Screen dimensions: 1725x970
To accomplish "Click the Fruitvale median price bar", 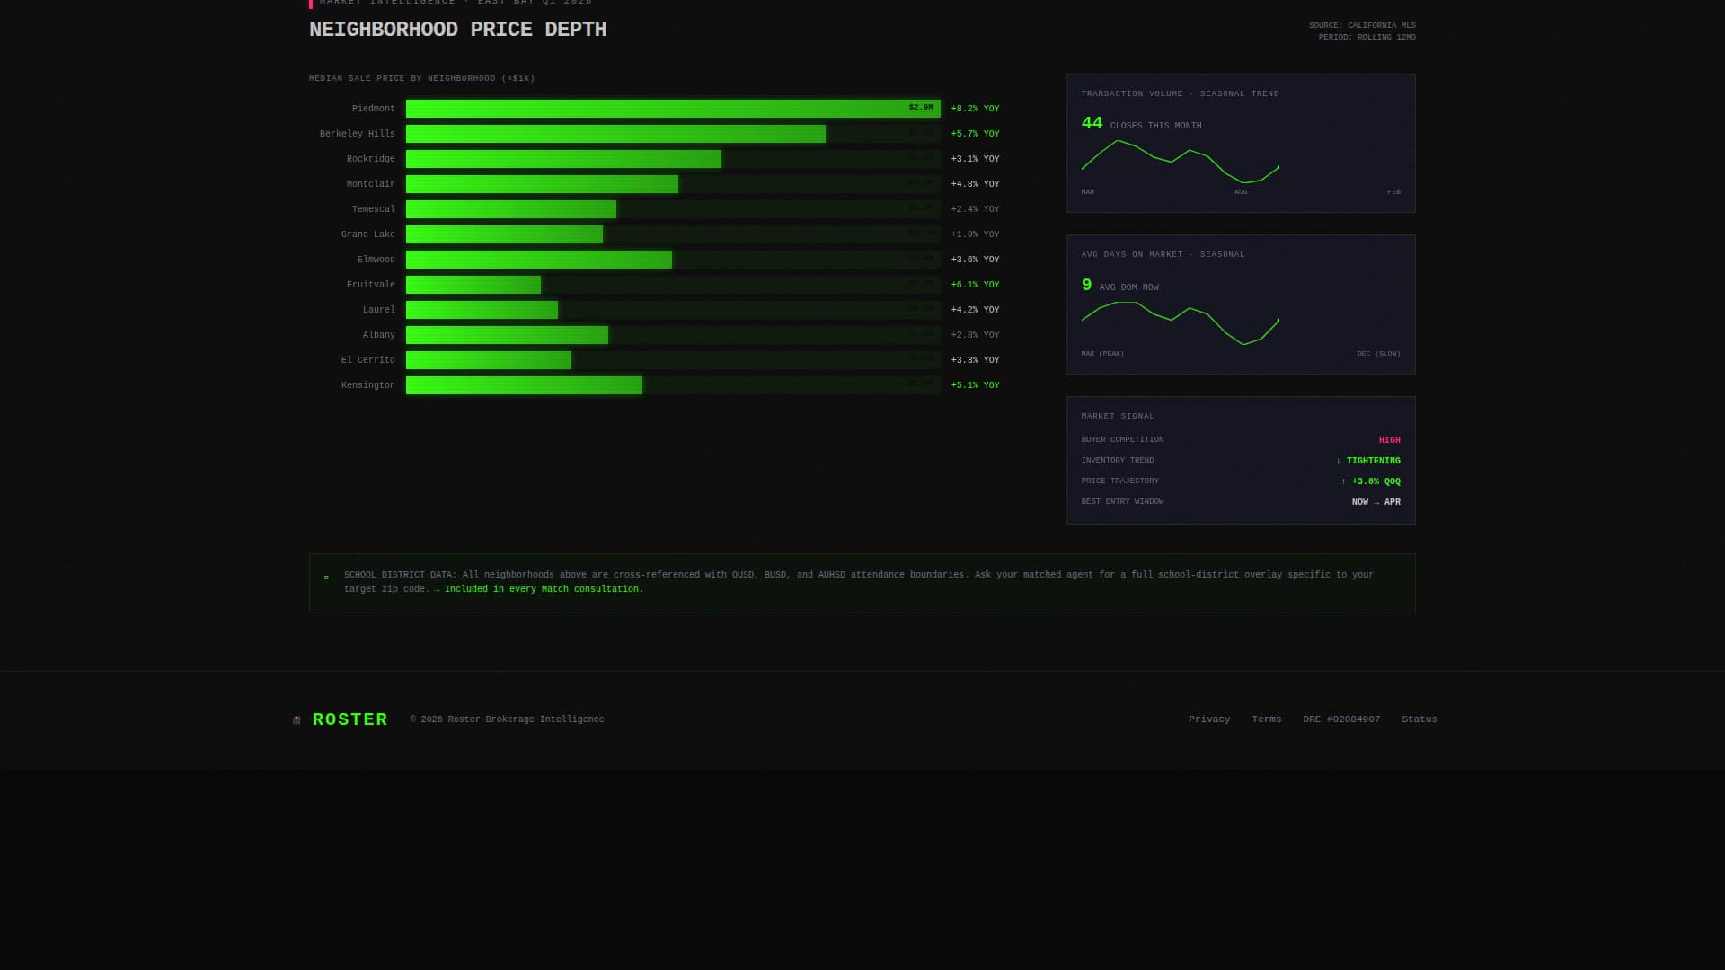I will click(473, 285).
